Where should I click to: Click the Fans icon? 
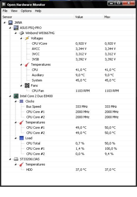pyautogui.click(x=27, y=86)
